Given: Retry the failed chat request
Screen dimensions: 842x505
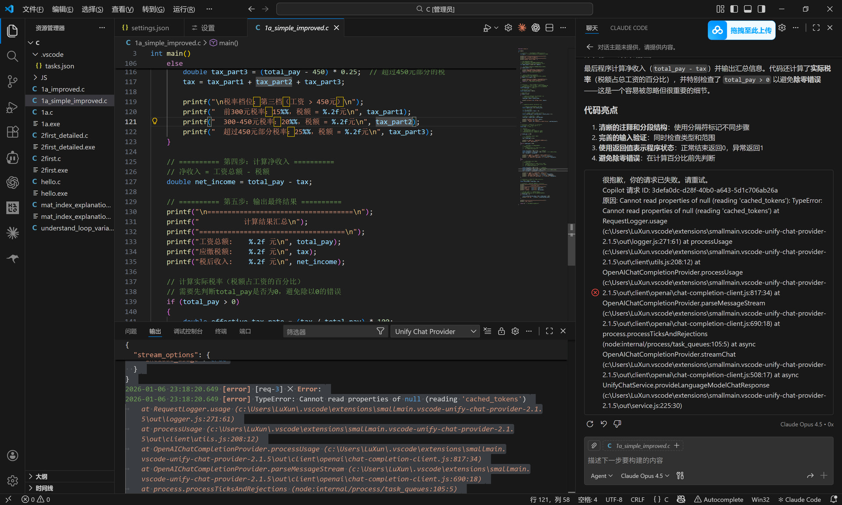Looking at the screenshot, I should click(590, 424).
